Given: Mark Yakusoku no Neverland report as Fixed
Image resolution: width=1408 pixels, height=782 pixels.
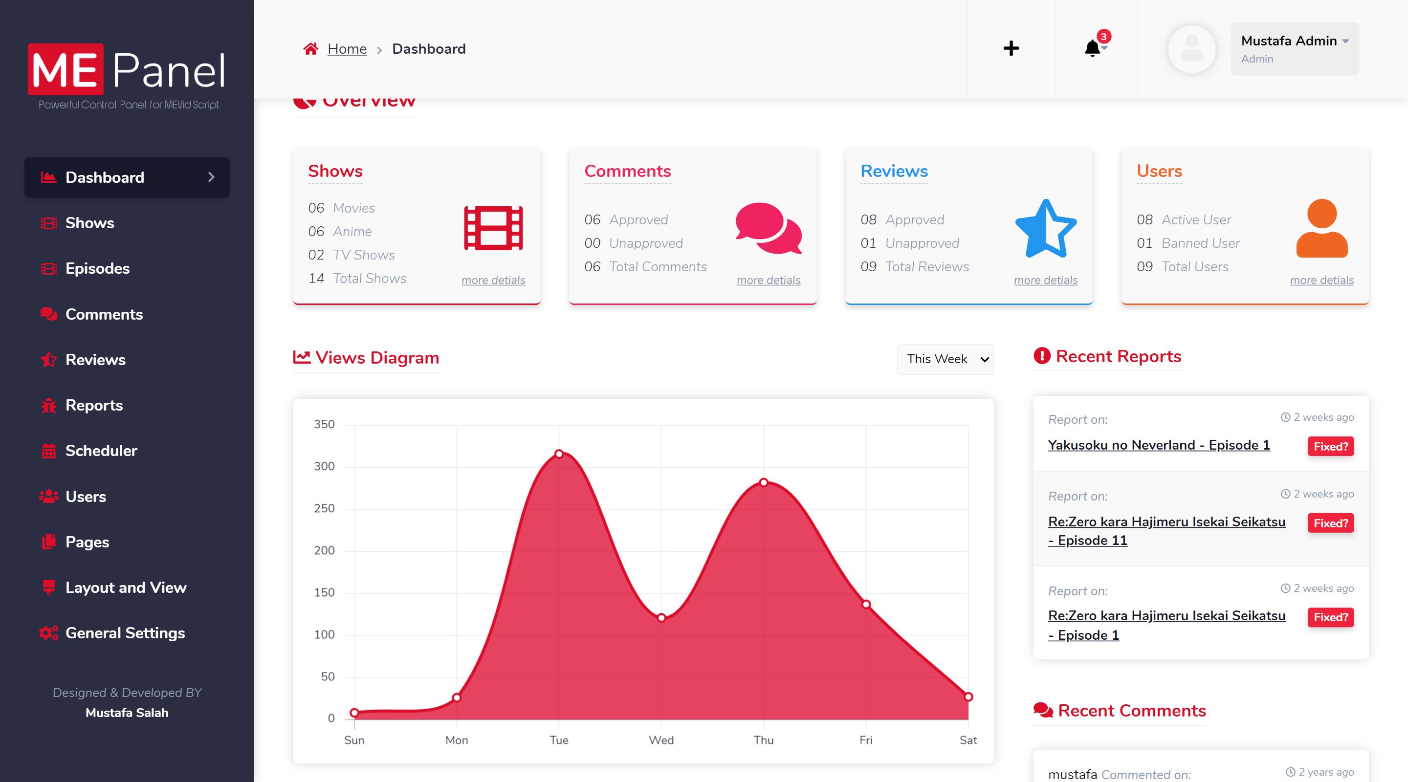Looking at the screenshot, I should click(x=1330, y=446).
